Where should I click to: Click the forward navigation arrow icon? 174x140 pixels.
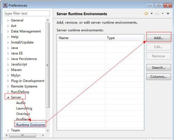(157, 14)
